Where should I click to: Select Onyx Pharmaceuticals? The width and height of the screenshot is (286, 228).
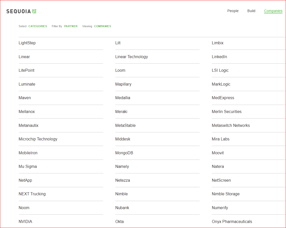pyautogui.click(x=232, y=222)
